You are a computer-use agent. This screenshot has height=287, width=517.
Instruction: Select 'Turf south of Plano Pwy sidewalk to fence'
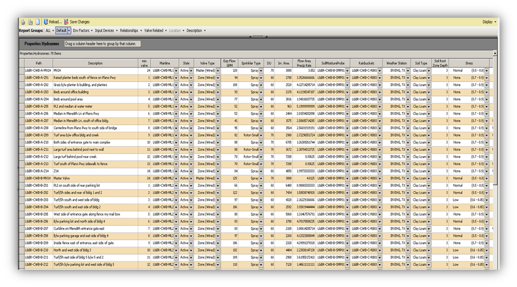tap(95, 164)
